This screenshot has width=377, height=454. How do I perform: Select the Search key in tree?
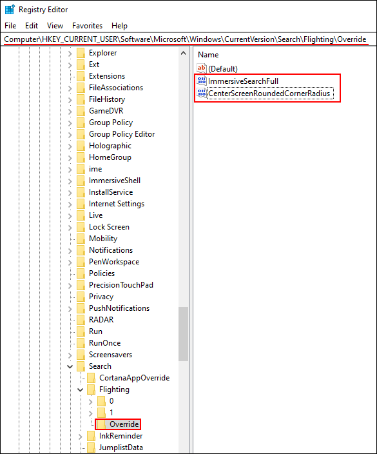click(100, 366)
